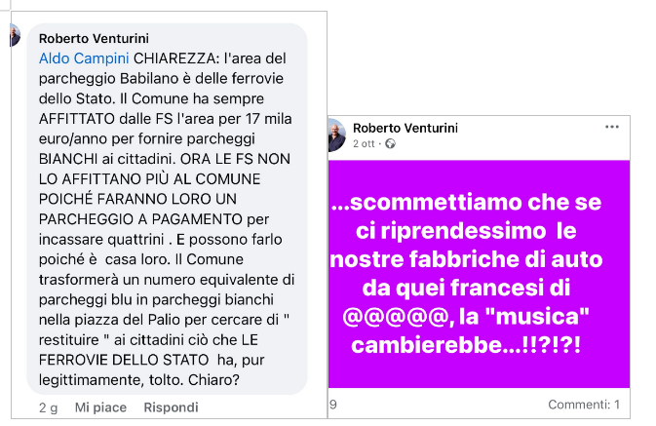Click 'cambierebbe...!!?!?!' in the post
Screen dimensions: 656x426
pyautogui.click(x=466, y=345)
